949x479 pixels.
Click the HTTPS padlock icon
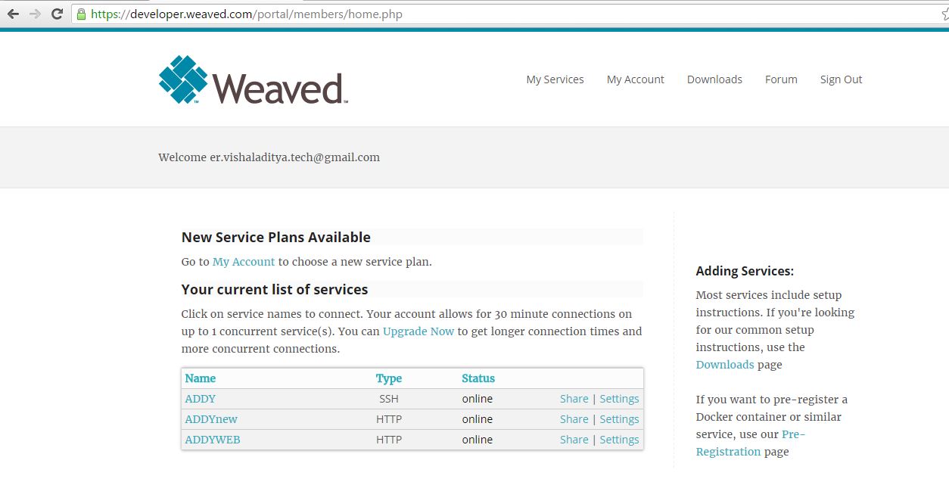(83, 14)
